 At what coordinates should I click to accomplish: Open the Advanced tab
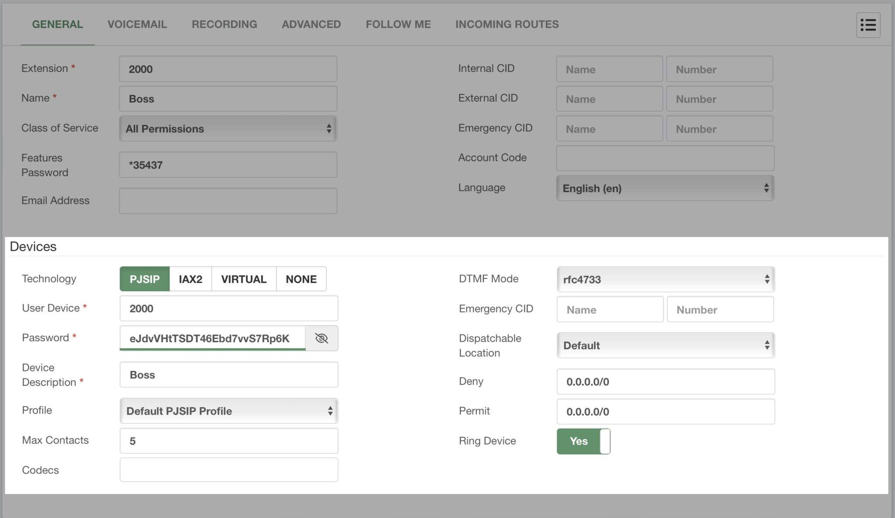tap(311, 24)
